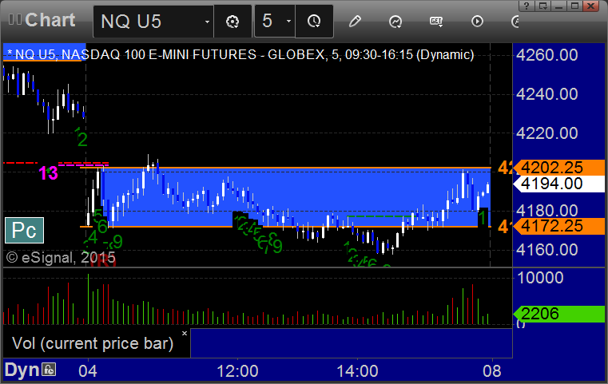Toggle the Pc button on the chart

pyautogui.click(x=24, y=230)
